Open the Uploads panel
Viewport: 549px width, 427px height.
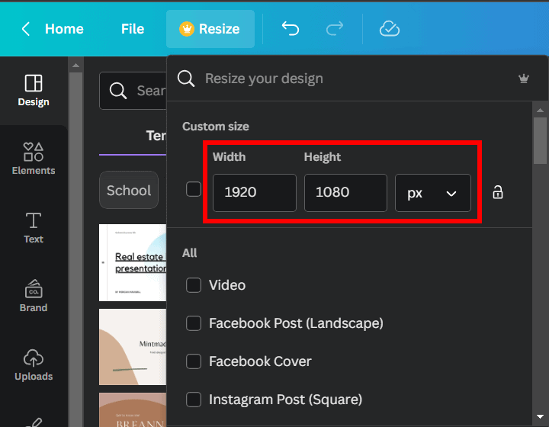coord(34,364)
